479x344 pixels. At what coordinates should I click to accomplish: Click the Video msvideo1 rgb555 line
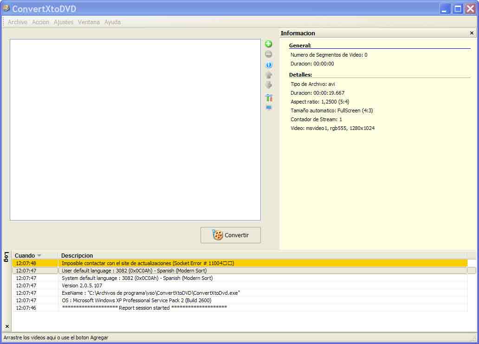coord(333,128)
